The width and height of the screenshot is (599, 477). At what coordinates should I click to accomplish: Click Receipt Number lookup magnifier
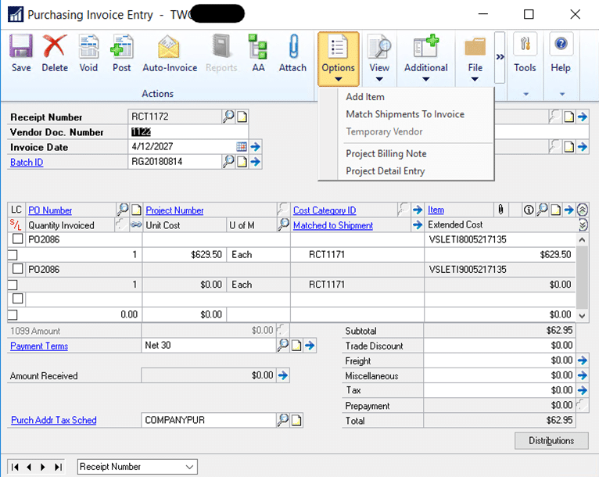pos(228,116)
